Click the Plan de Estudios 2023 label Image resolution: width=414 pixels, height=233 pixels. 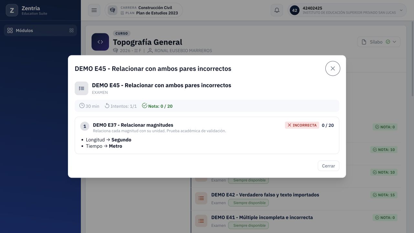tap(157, 13)
